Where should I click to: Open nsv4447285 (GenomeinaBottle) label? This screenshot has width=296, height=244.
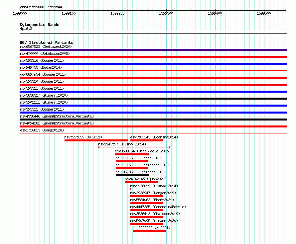point(158,207)
